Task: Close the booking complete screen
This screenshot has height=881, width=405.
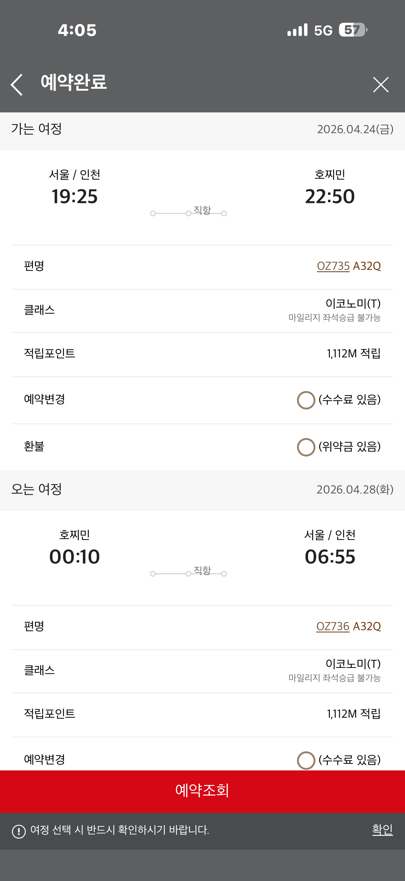Action: 380,84
